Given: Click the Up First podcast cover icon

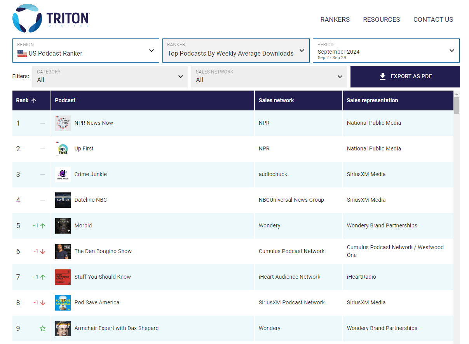Looking at the screenshot, I should pos(63,149).
